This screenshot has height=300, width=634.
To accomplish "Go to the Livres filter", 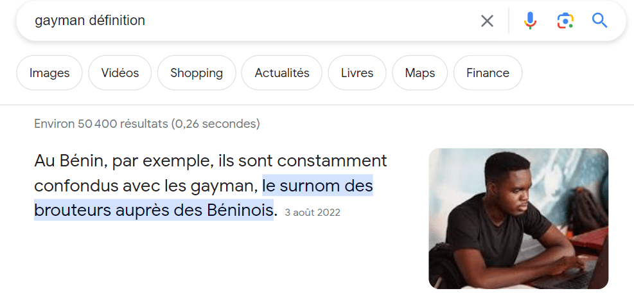I will click(357, 73).
